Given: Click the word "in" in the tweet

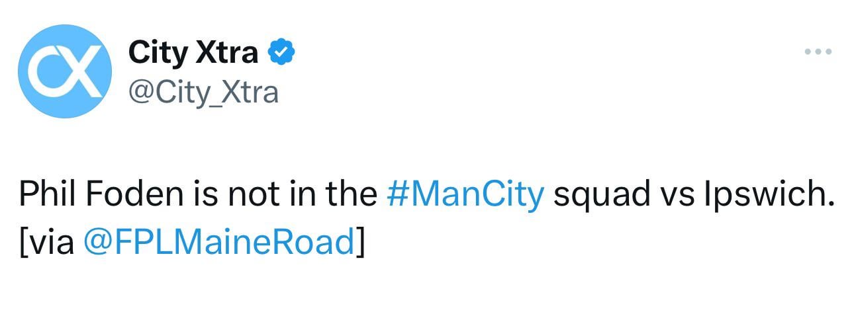Looking at the screenshot, I should [298, 195].
